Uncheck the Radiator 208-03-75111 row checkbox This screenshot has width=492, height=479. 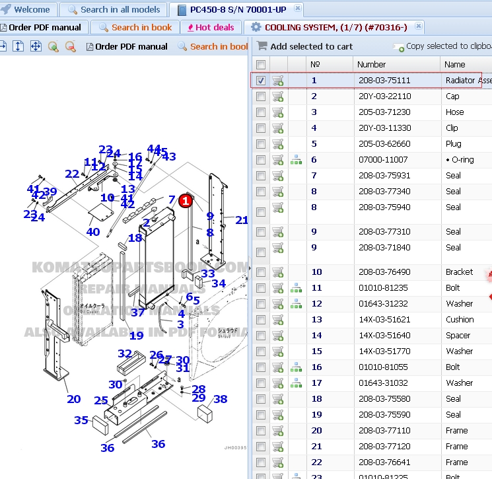261,81
